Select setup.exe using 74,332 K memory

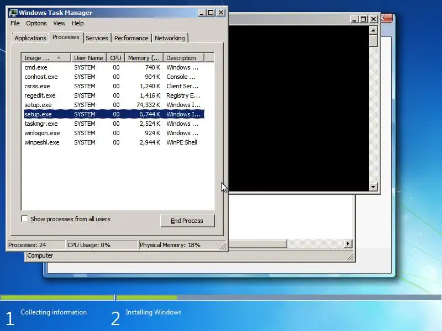114,105
